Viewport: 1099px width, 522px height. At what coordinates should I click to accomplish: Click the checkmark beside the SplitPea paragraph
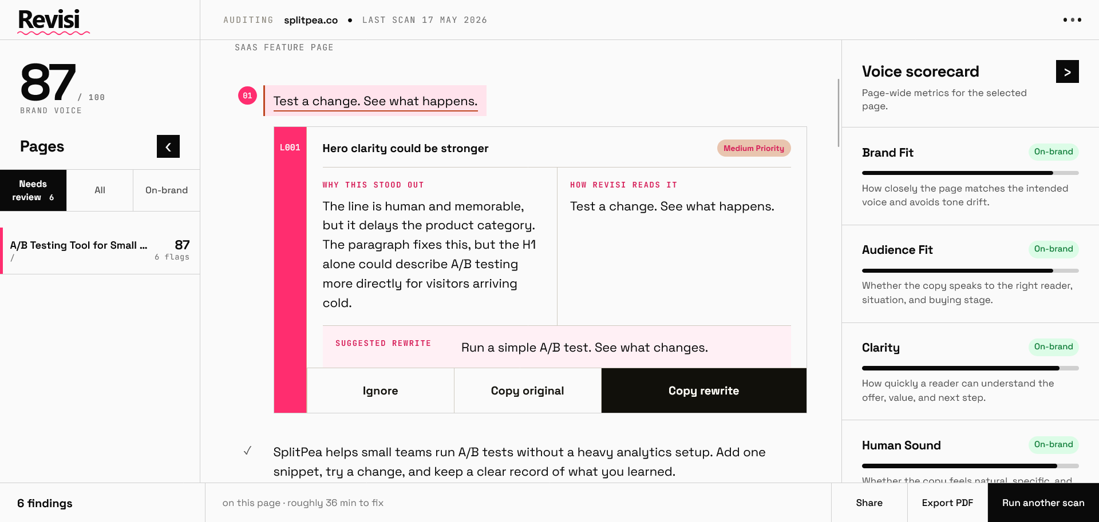247,451
